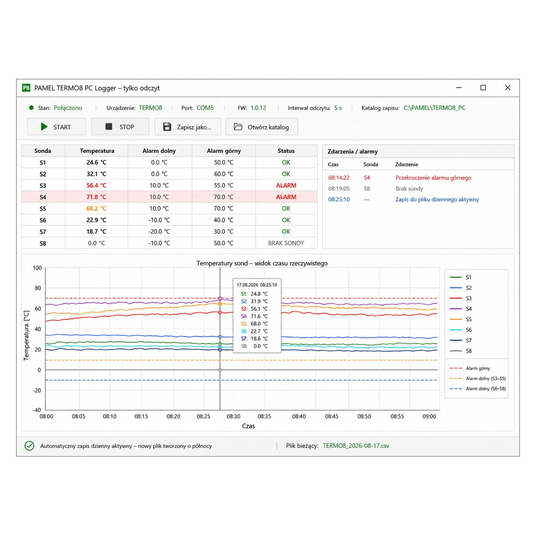Sort by the Temperatura column header
The width and height of the screenshot is (536, 536).
tap(97, 151)
